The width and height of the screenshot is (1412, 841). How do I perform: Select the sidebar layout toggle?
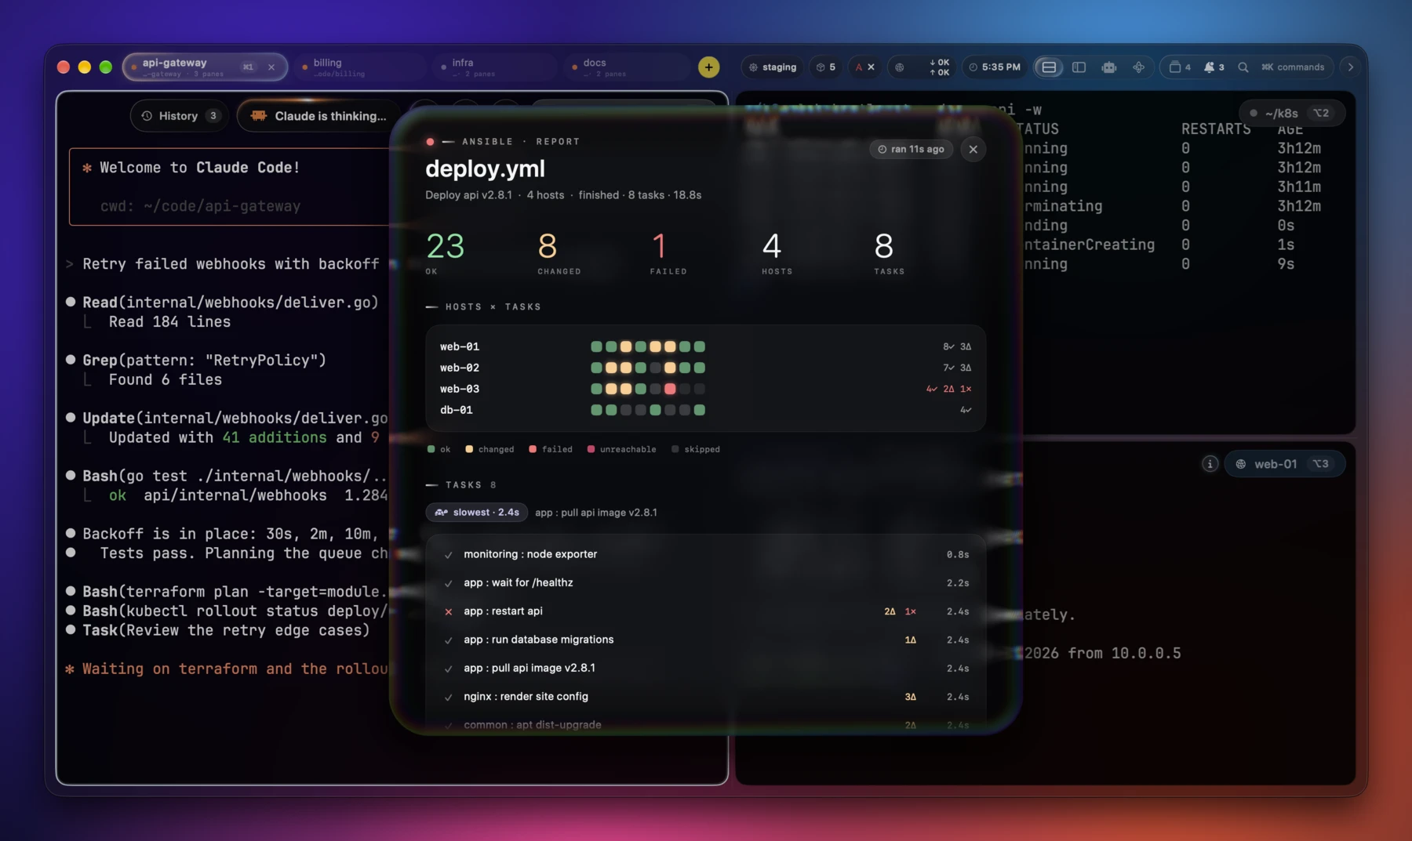pyautogui.click(x=1079, y=67)
